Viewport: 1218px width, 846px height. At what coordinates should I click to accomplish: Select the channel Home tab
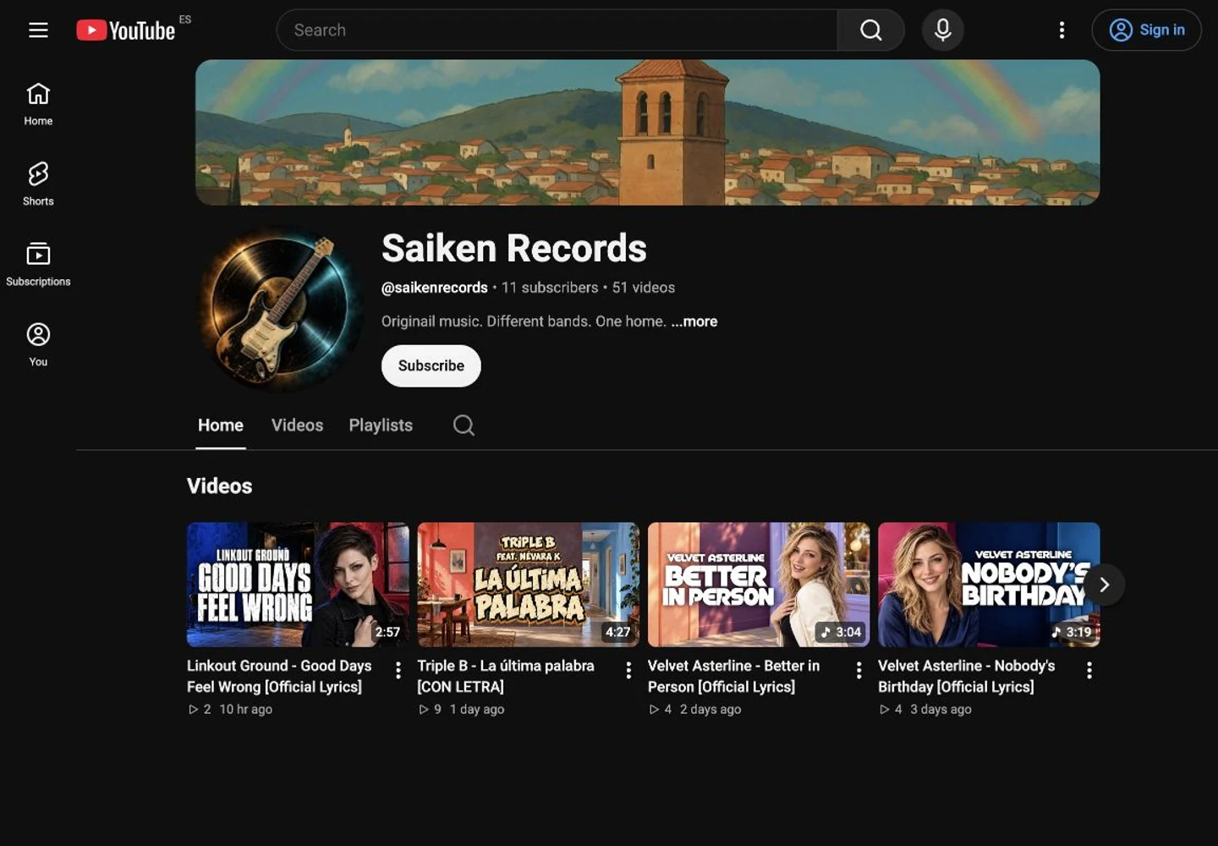[221, 426]
